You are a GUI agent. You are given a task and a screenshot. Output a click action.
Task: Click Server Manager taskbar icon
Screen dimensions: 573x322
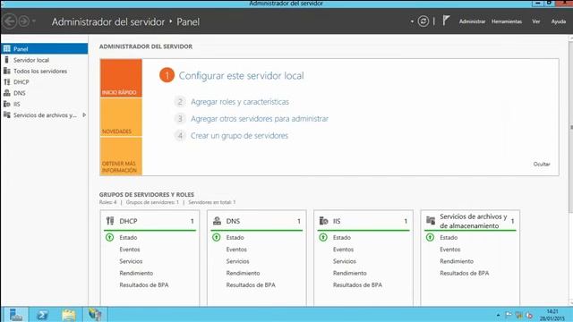(x=16, y=314)
